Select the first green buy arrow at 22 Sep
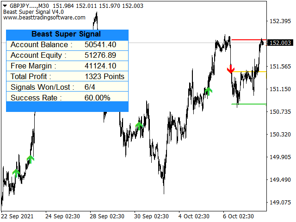This screenshot has height=222, width=296. [16, 173]
